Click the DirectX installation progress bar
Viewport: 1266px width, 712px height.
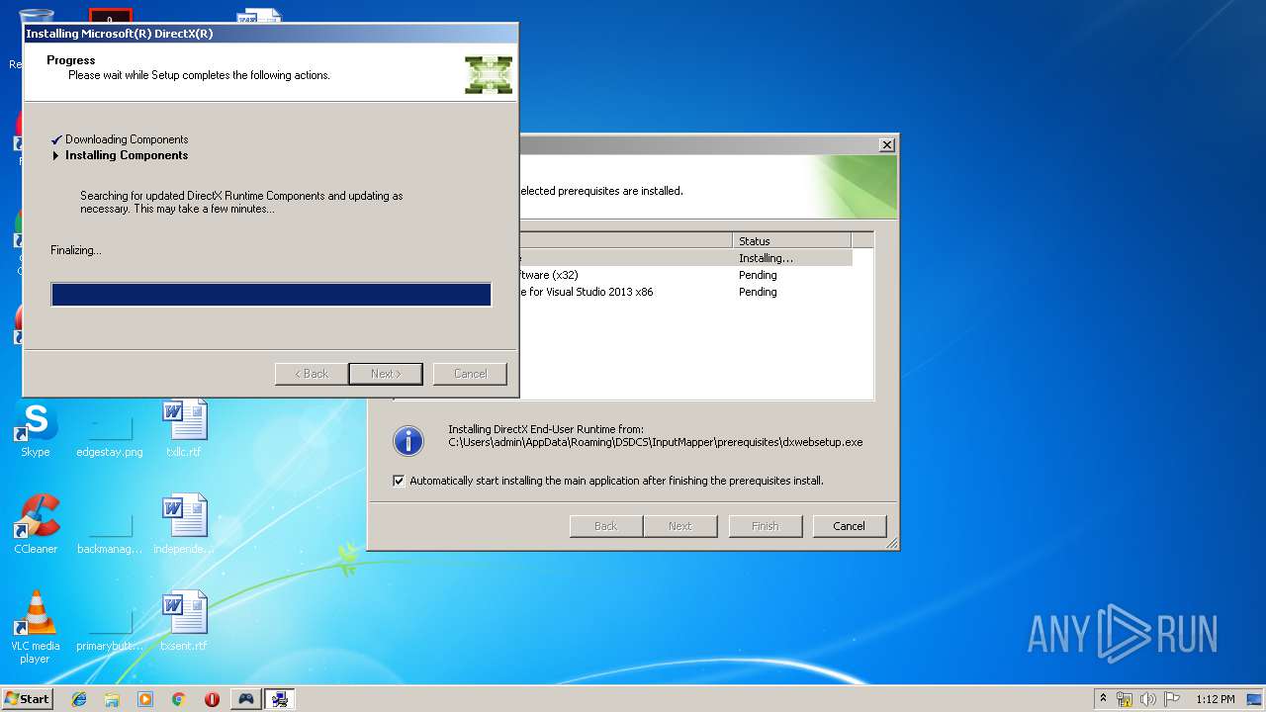click(x=271, y=295)
